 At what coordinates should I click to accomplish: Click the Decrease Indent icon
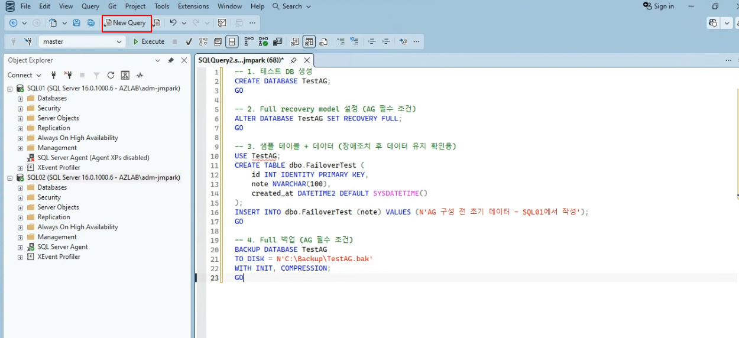click(372, 41)
